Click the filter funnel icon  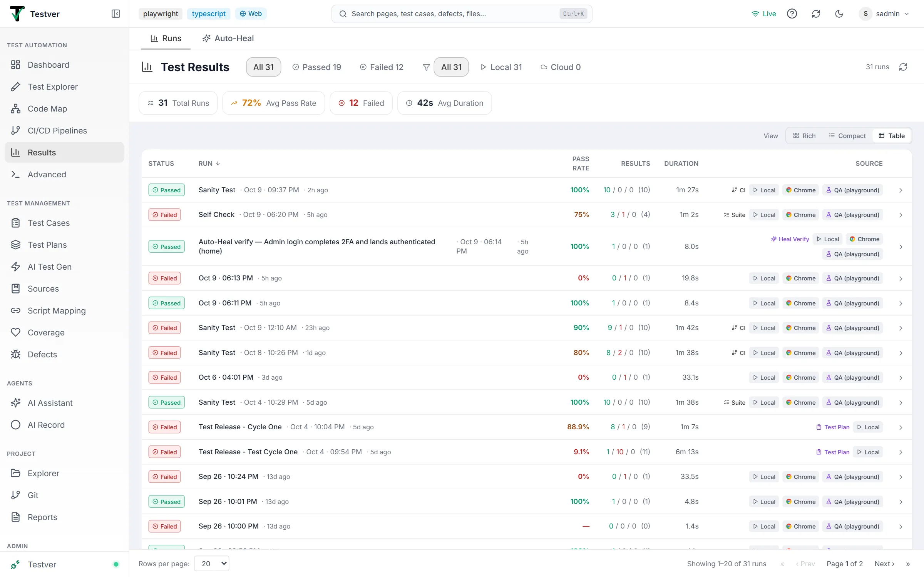click(426, 67)
